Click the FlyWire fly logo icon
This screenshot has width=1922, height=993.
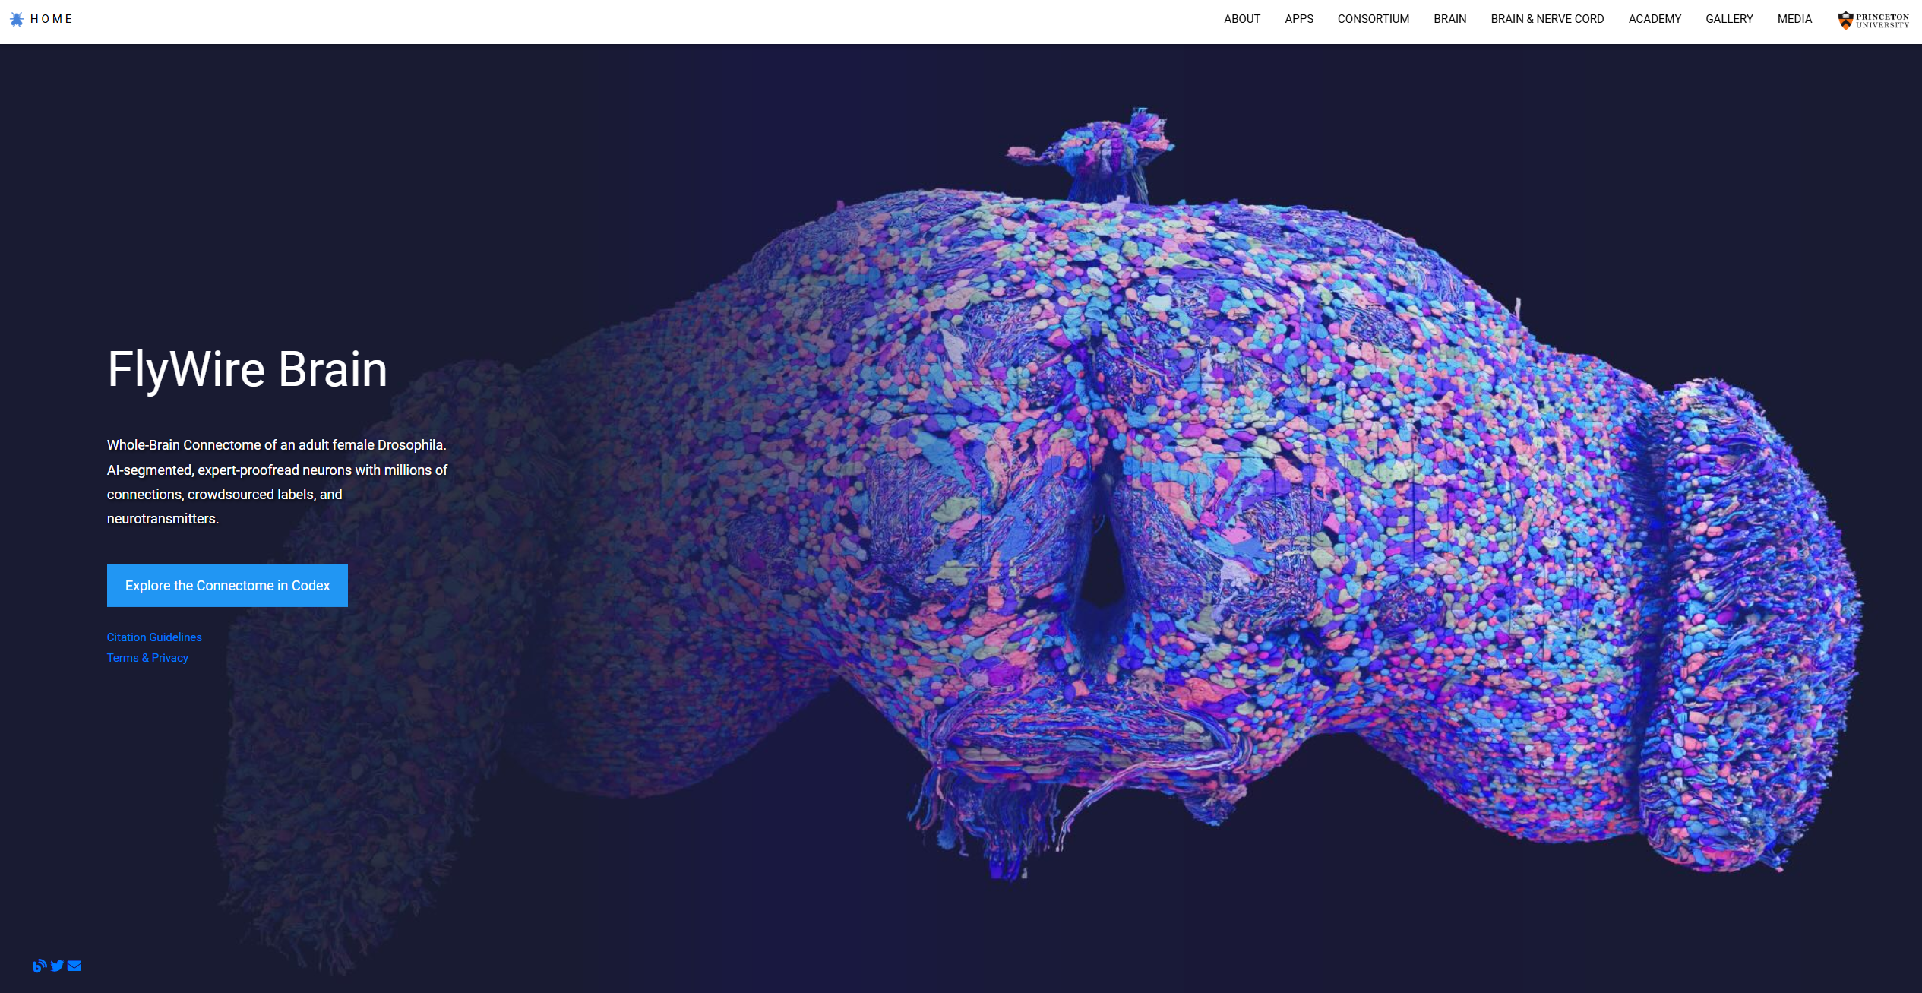17,19
